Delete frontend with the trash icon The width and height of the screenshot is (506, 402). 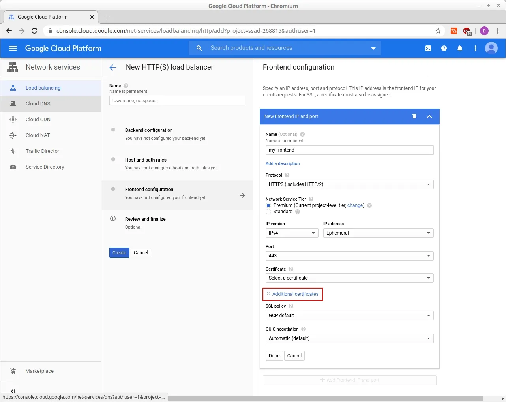coord(414,116)
